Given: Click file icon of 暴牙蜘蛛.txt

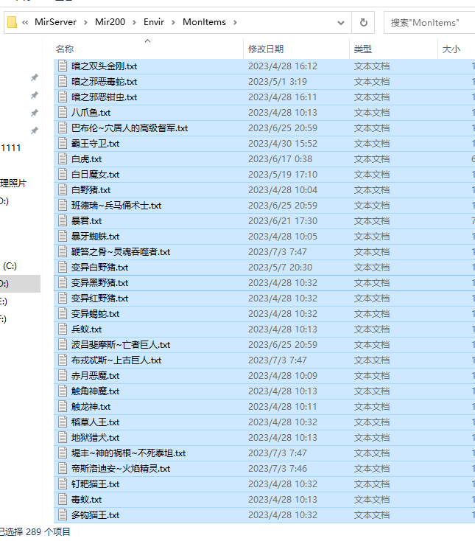Looking at the screenshot, I should (x=63, y=237).
